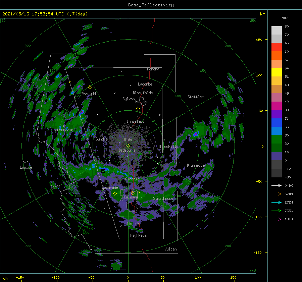
Task: Select the yellow 51 dBZ color swatch
Action: [x=276, y=72]
